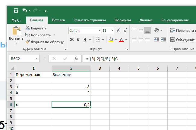Align cell text right
Viewport: 196px width, 130px height.
pyautogui.click(x=147, y=40)
